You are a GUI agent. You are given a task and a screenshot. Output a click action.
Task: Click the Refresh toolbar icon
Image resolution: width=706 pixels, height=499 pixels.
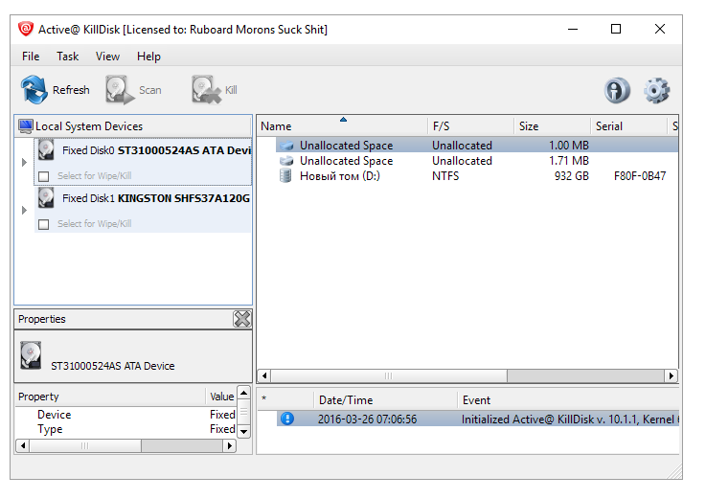coord(34,90)
